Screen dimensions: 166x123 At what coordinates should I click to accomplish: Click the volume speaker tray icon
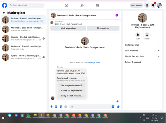pos(144,120)
